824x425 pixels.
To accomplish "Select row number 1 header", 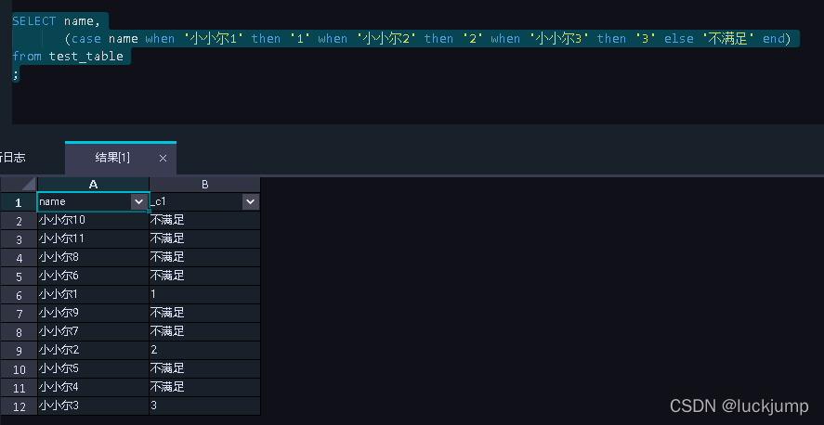I will 19,202.
